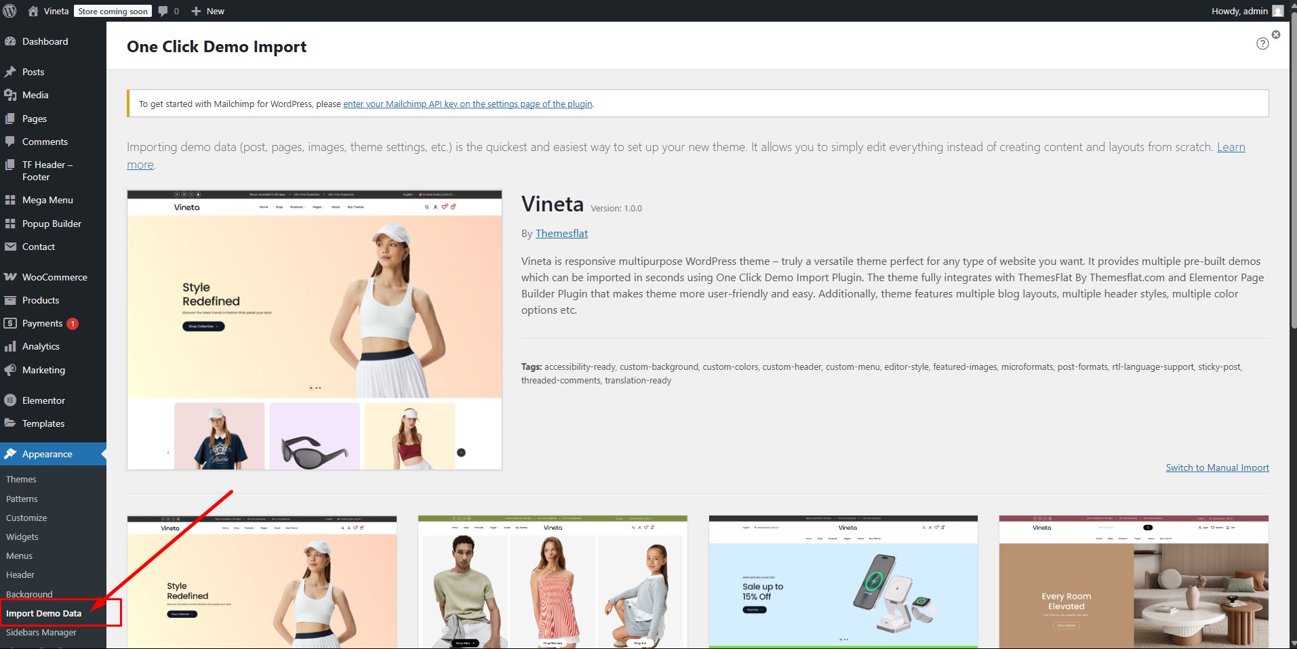The width and height of the screenshot is (1297, 649).
Task: Open the comments bubble icon in admin bar
Action: (x=163, y=11)
